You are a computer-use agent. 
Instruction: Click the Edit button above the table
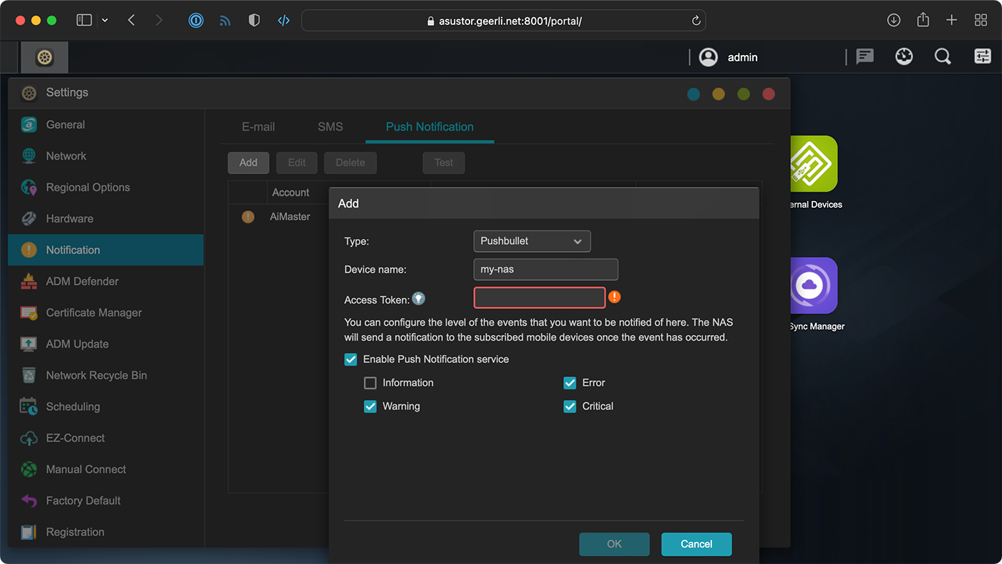(x=297, y=162)
